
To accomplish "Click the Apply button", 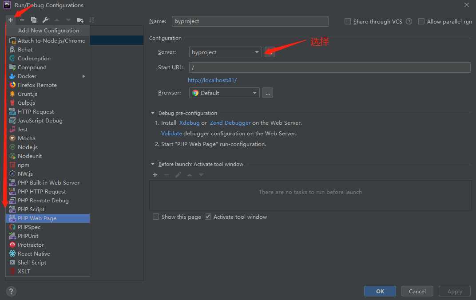I will pyautogui.click(x=454, y=292).
